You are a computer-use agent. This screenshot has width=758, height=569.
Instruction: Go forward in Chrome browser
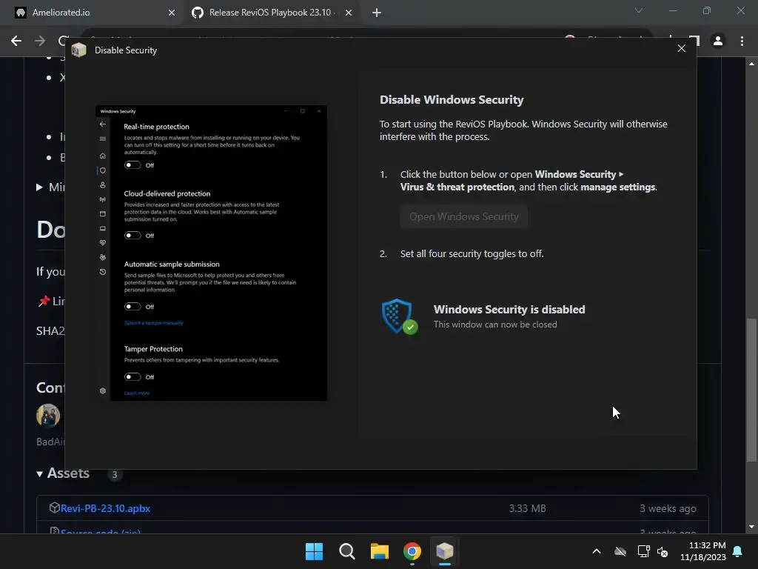(40, 41)
